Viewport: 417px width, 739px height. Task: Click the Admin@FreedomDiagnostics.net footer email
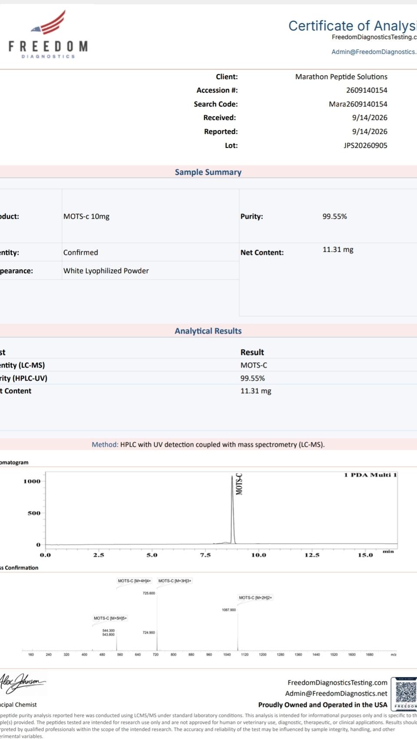point(336,693)
